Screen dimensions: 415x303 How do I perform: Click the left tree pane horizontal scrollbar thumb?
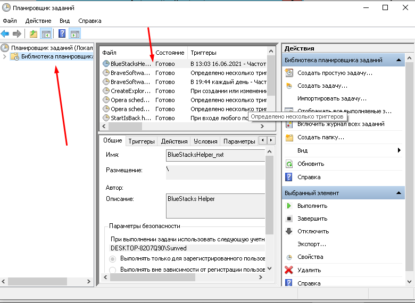(x=37, y=282)
